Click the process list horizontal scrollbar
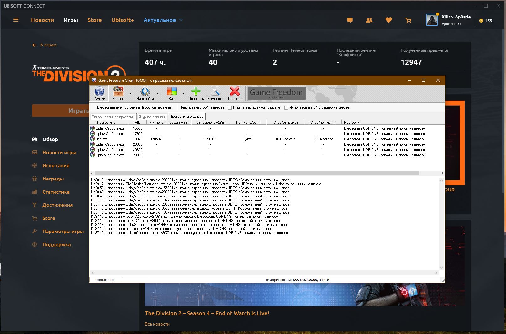Image resolution: width=506 pixels, height=334 pixels. click(x=257, y=173)
